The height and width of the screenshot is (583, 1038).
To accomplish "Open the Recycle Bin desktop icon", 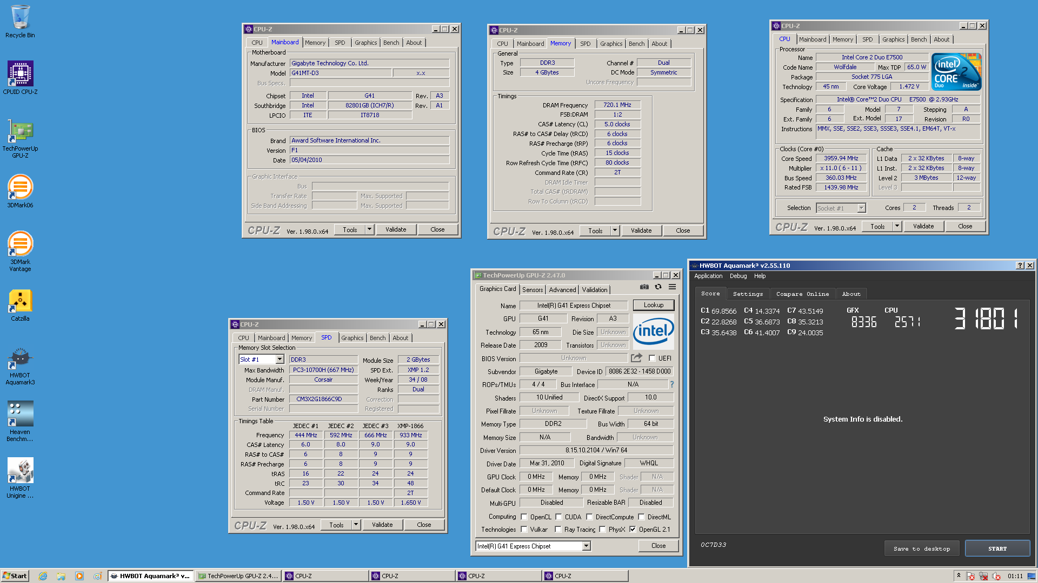I will click(x=20, y=22).
